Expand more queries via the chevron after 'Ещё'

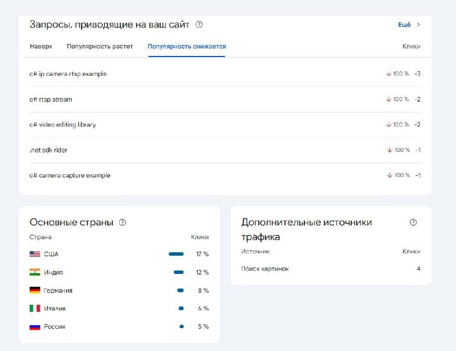pyautogui.click(x=419, y=25)
